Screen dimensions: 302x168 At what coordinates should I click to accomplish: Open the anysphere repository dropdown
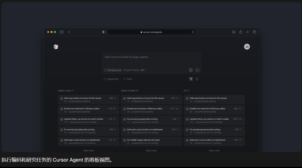coord(112,79)
